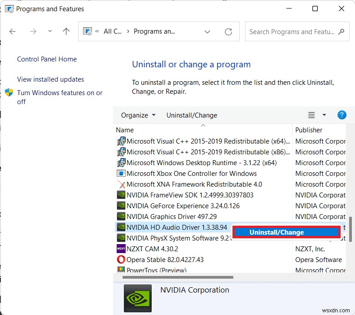Expand the more view options arrow
The width and height of the screenshot is (355, 315).
tap(324, 115)
